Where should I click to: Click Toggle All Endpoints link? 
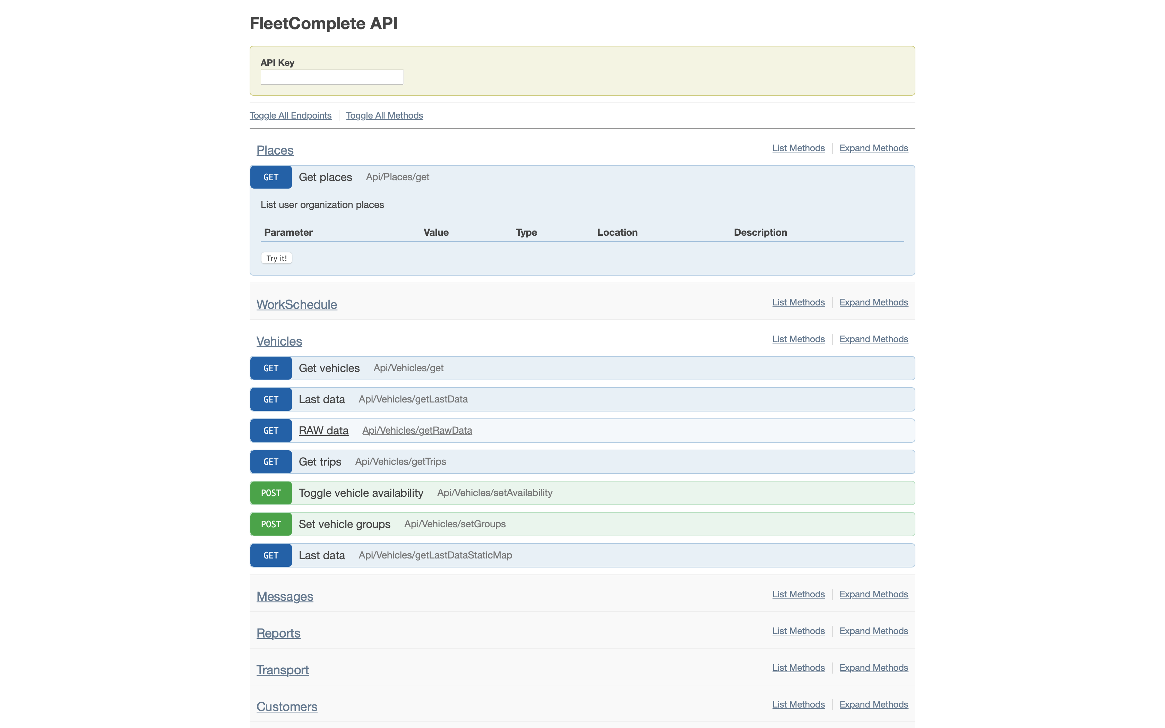290,115
